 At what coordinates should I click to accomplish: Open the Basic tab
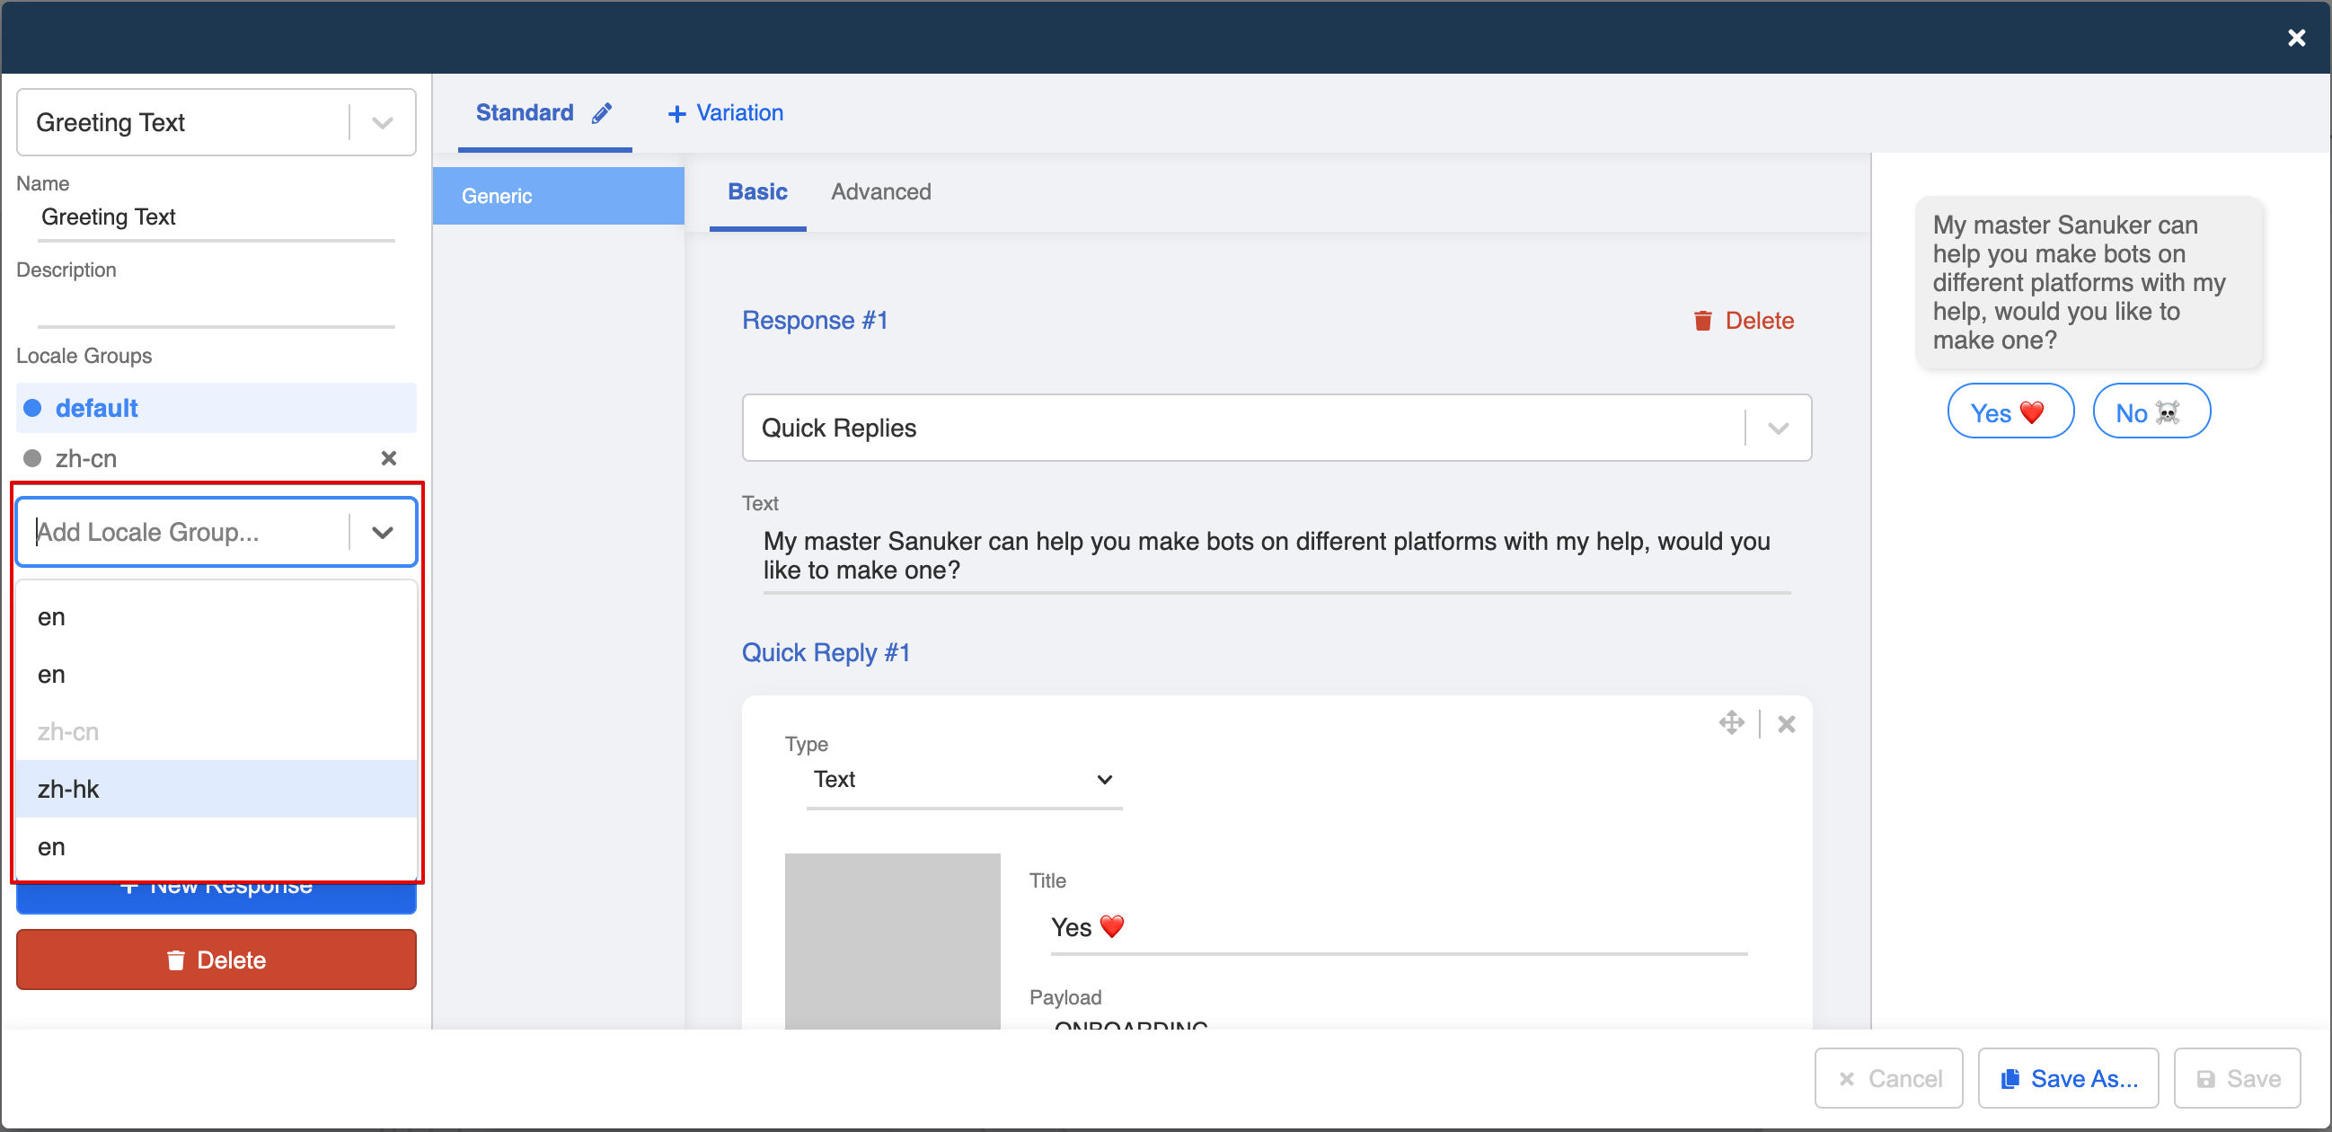(x=757, y=192)
